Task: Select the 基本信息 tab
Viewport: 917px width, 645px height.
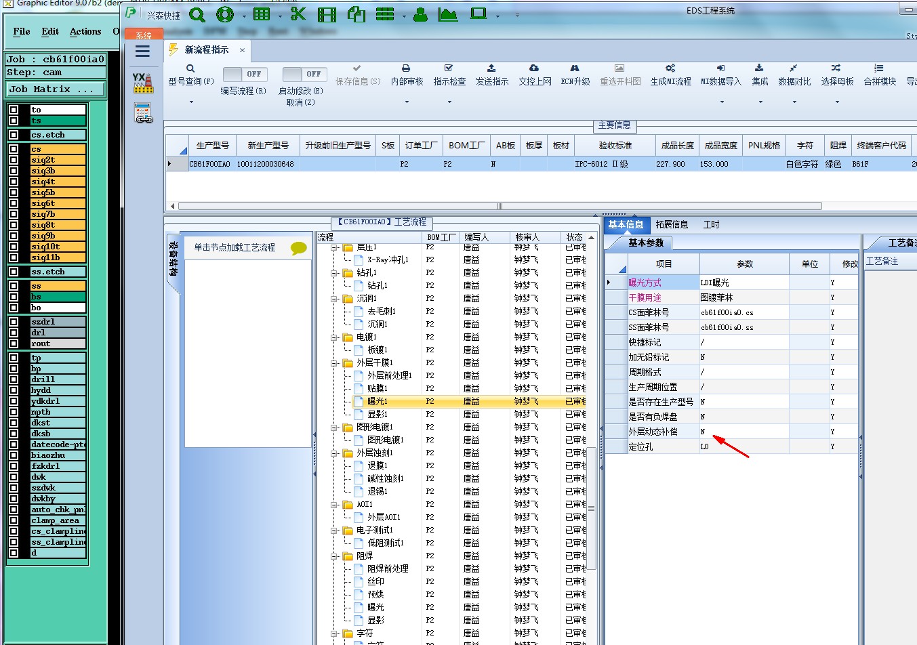Action: click(x=626, y=224)
